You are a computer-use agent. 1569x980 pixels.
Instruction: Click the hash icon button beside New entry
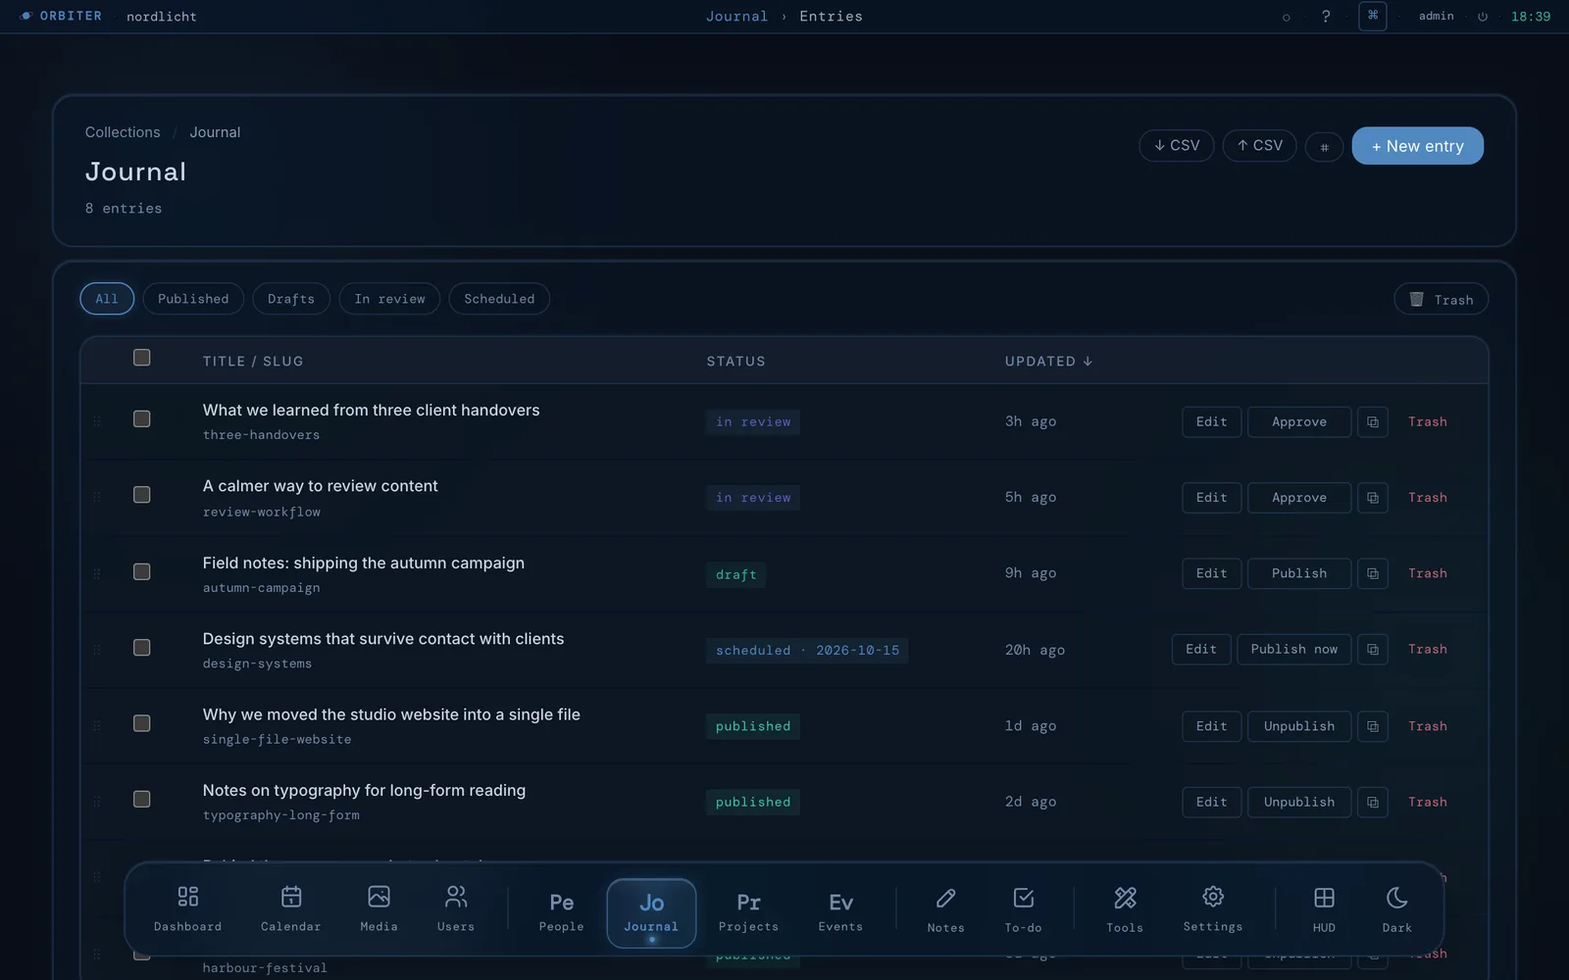click(1324, 146)
